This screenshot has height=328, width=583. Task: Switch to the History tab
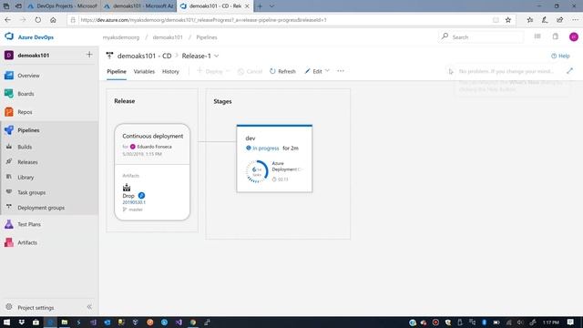pyautogui.click(x=170, y=71)
